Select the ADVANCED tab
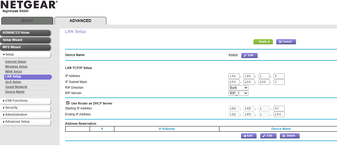This screenshot has height=168, width=337. (x=80, y=21)
